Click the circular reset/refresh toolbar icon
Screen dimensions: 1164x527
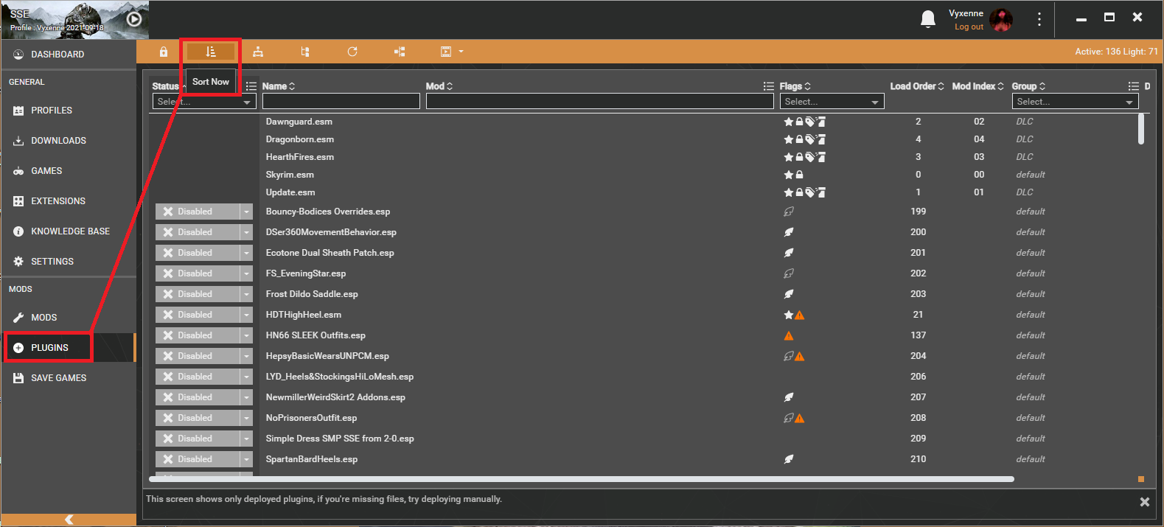coord(352,52)
